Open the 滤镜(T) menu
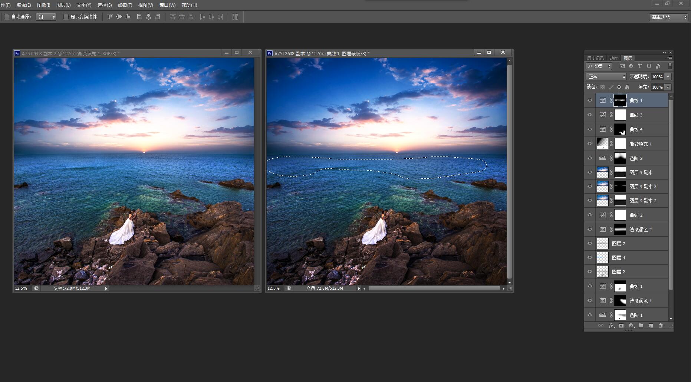This screenshot has width=691, height=382. (125, 5)
